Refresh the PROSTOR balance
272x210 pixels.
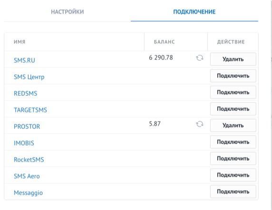pyautogui.click(x=200, y=124)
